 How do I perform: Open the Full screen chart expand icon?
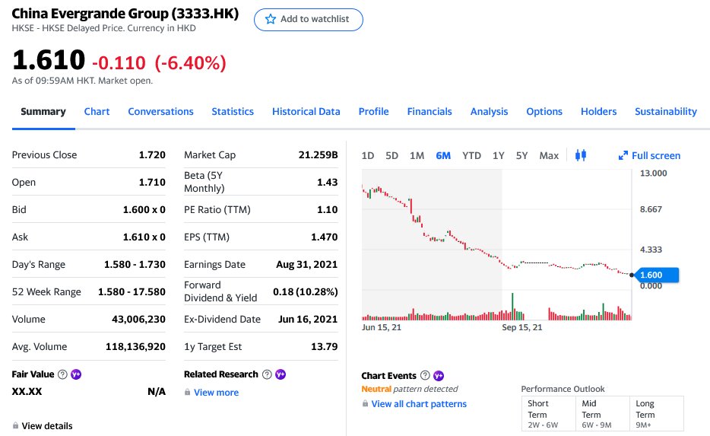pyautogui.click(x=623, y=155)
